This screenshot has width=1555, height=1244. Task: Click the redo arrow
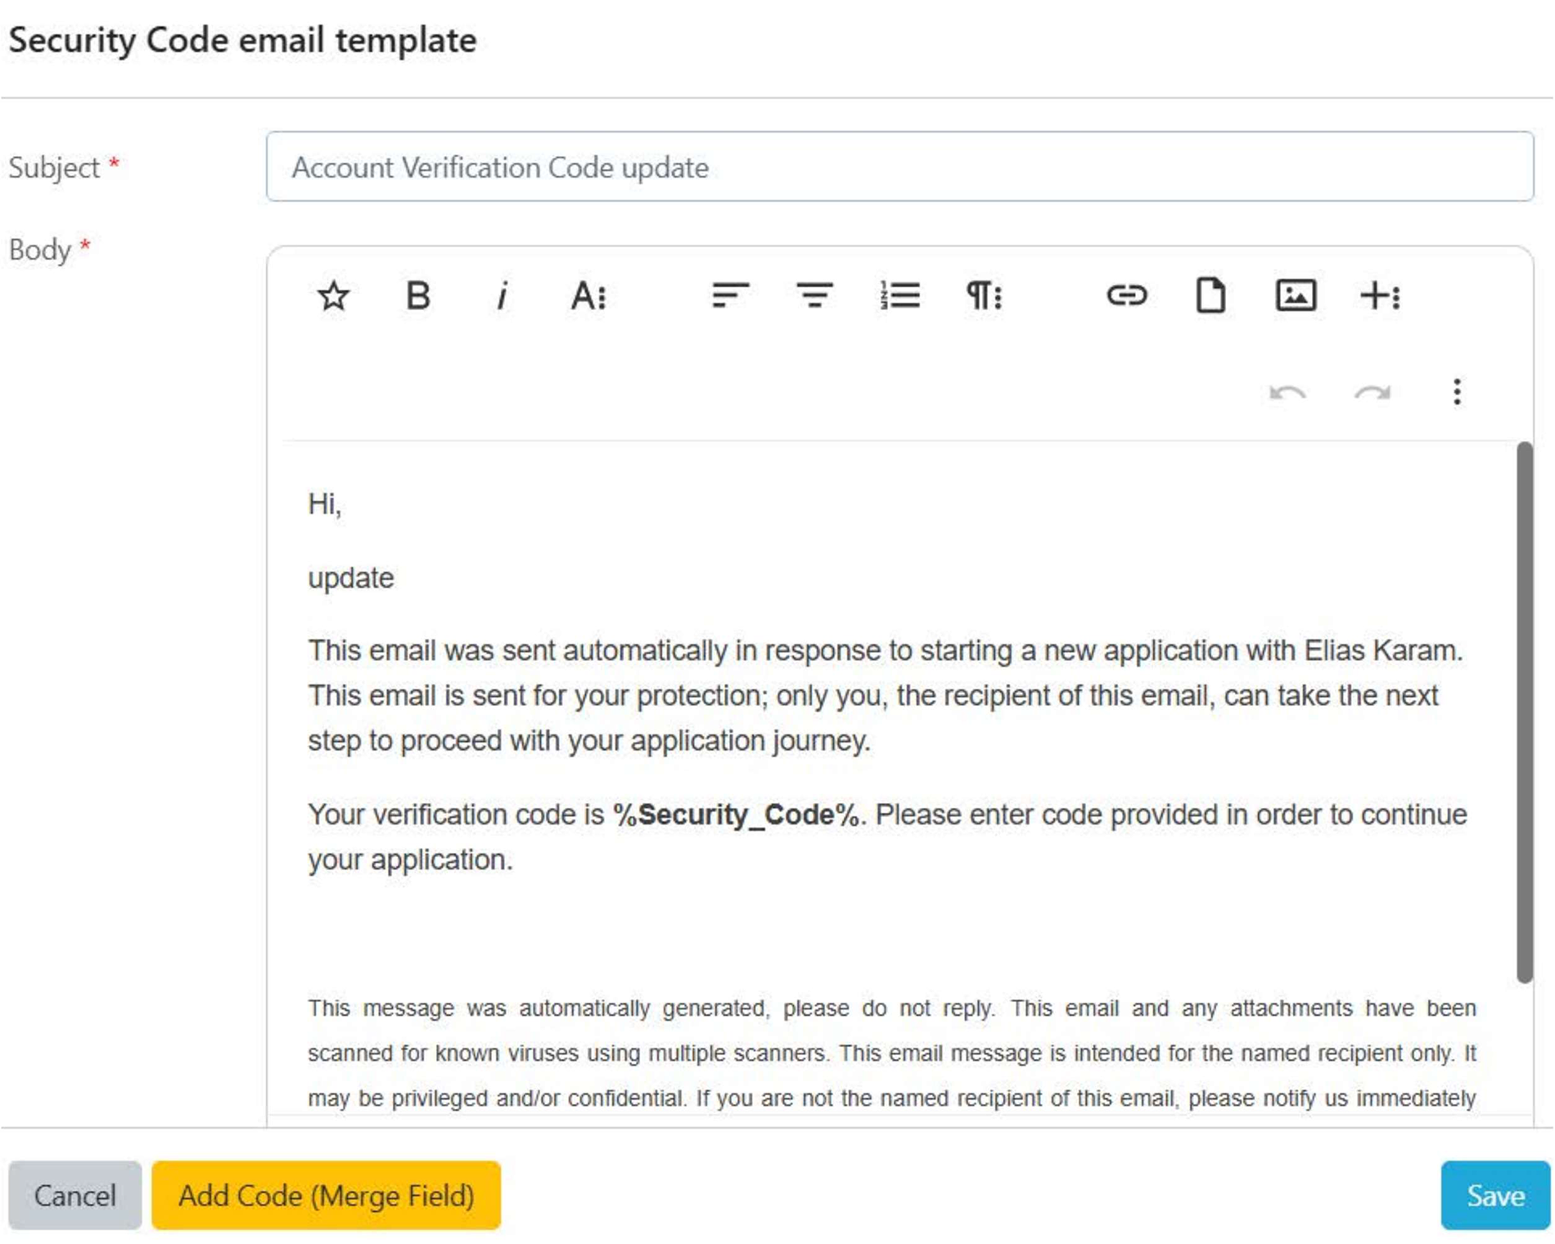pos(1372,393)
